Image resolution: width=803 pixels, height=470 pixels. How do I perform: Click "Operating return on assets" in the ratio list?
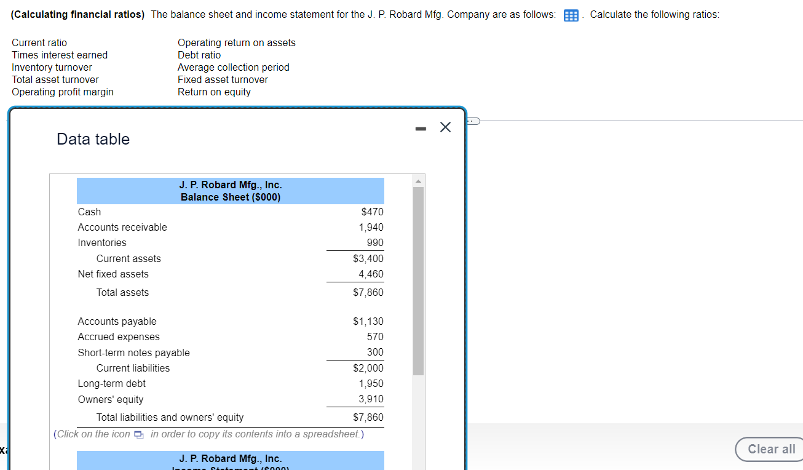pos(236,42)
